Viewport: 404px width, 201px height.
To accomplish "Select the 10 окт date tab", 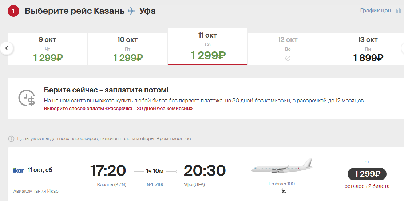I will click(128, 49).
